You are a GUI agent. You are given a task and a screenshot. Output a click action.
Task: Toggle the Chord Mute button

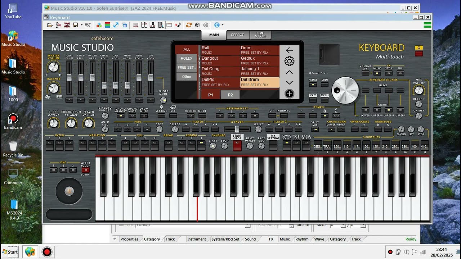point(132,116)
